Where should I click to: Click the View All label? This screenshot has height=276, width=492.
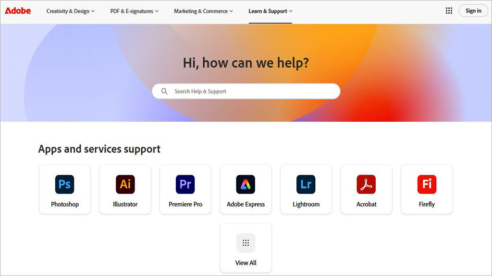pos(246,263)
